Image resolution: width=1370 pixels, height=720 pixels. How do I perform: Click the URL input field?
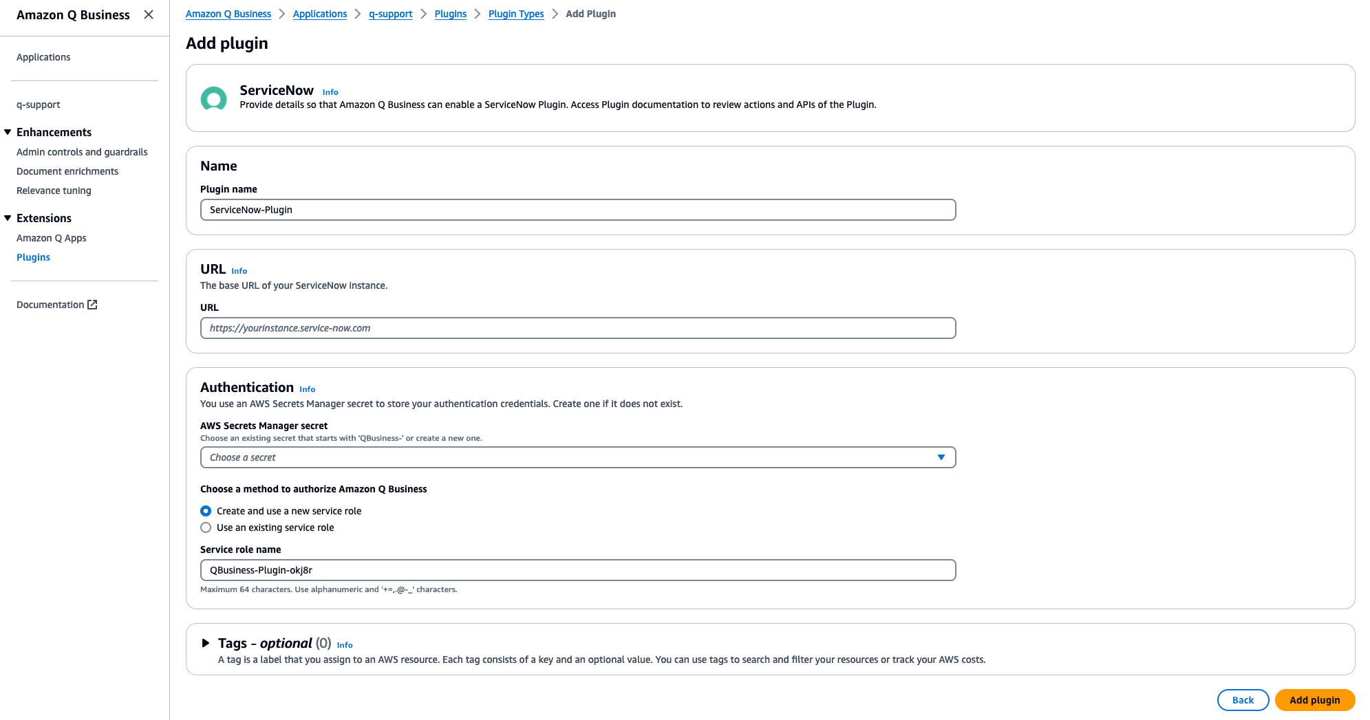click(x=577, y=328)
